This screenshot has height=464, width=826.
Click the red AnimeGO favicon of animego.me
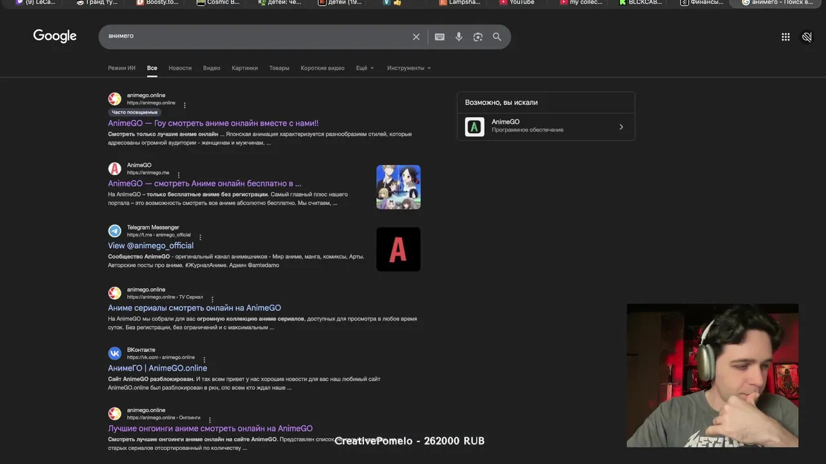point(115,169)
